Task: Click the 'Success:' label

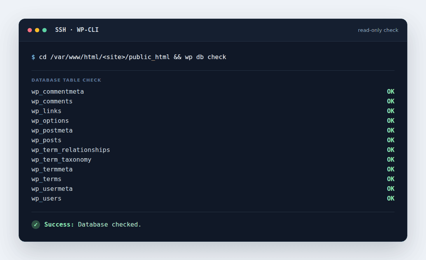Action: [x=59, y=224]
